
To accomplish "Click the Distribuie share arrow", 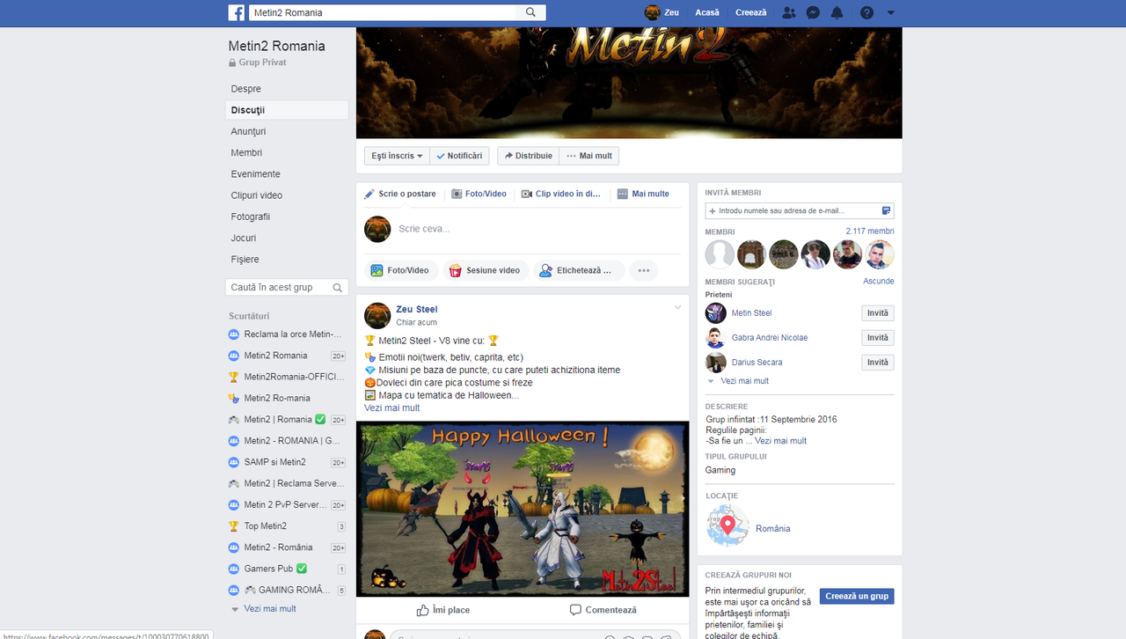I will click(x=527, y=155).
